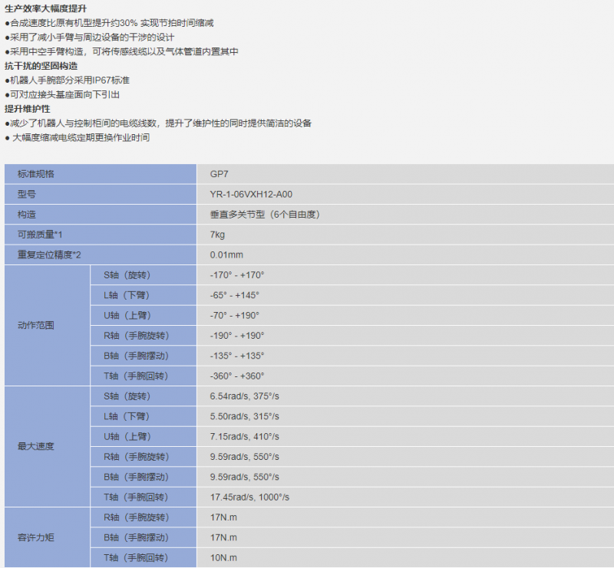The height and width of the screenshot is (568, 614).
Task: Click the range value -65° - +145°
Action: click(235, 295)
